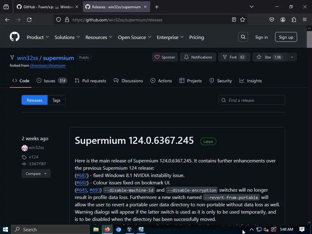The width and height of the screenshot is (312, 234).
Task: Expand Open Source navigation menu
Action: point(134,37)
